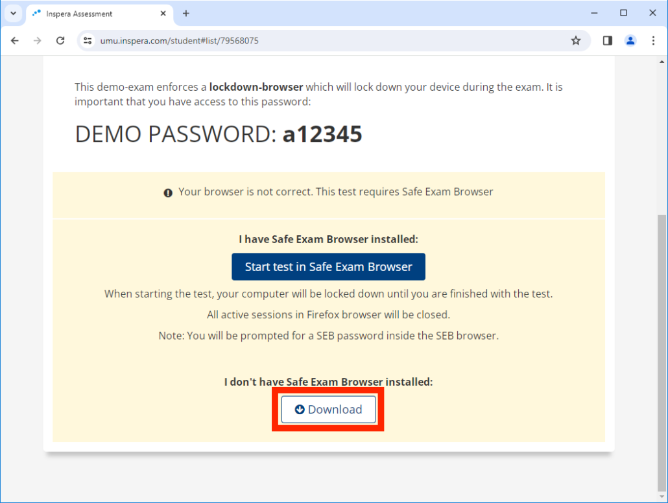Start test in Safe Exam Browser
Screen dimensions: 668x503
coord(328,266)
